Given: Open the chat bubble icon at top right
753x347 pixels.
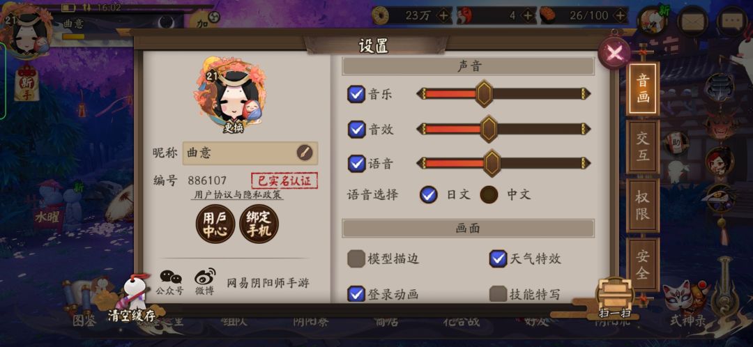Looking at the screenshot, I should pyautogui.click(x=731, y=21).
